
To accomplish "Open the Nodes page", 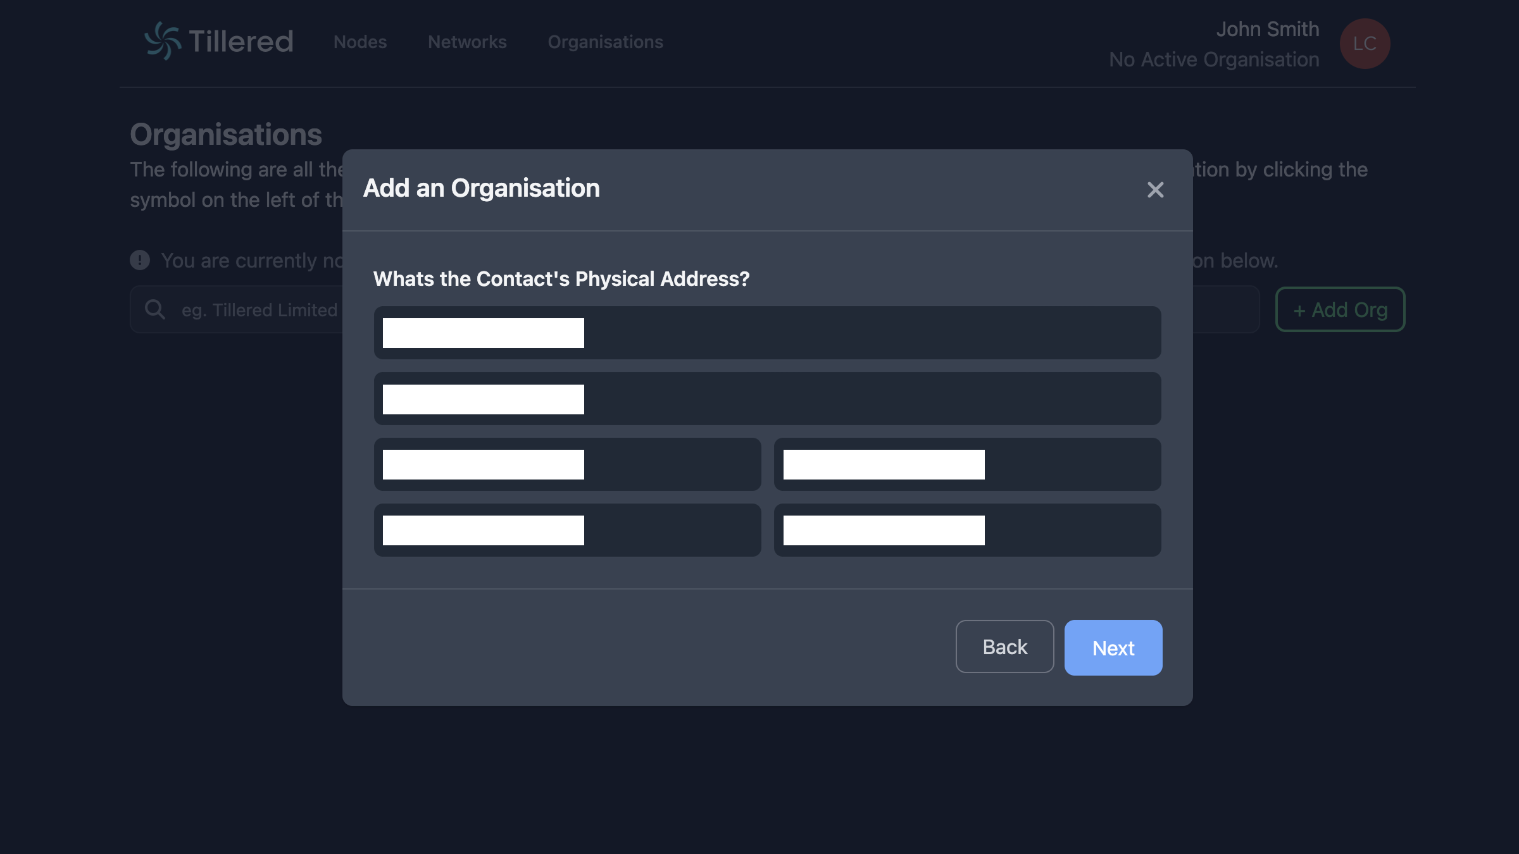I will [360, 42].
